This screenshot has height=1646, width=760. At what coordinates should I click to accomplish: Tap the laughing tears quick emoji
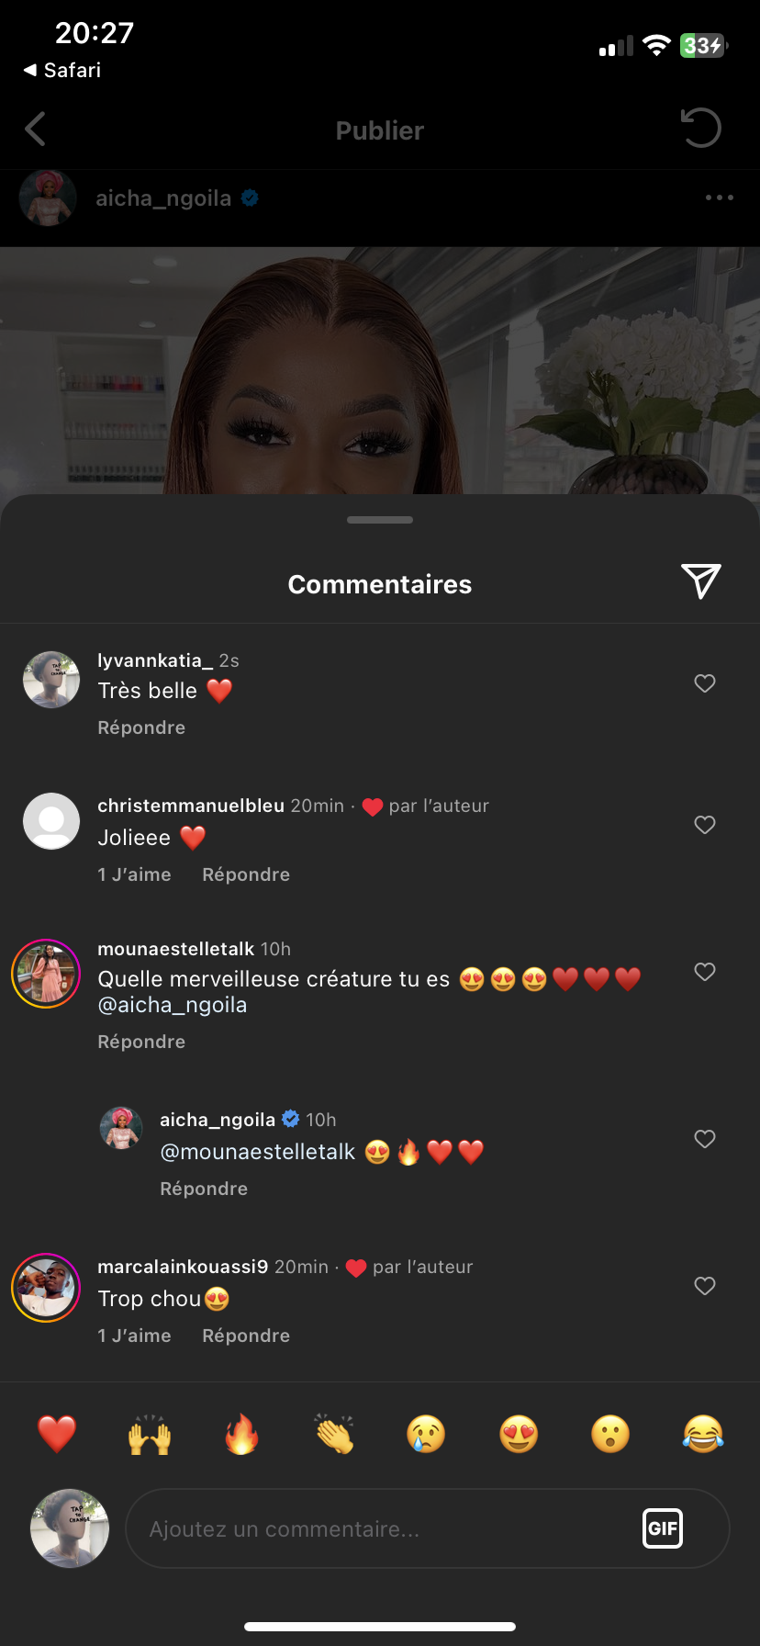pyautogui.click(x=703, y=1434)
